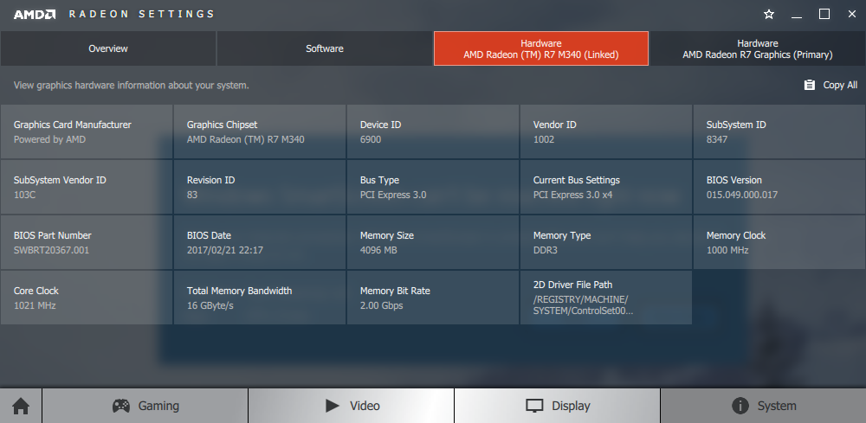Open the Gaming section
866x423 pixels.
pyautogui.click(x=145, y=406)
